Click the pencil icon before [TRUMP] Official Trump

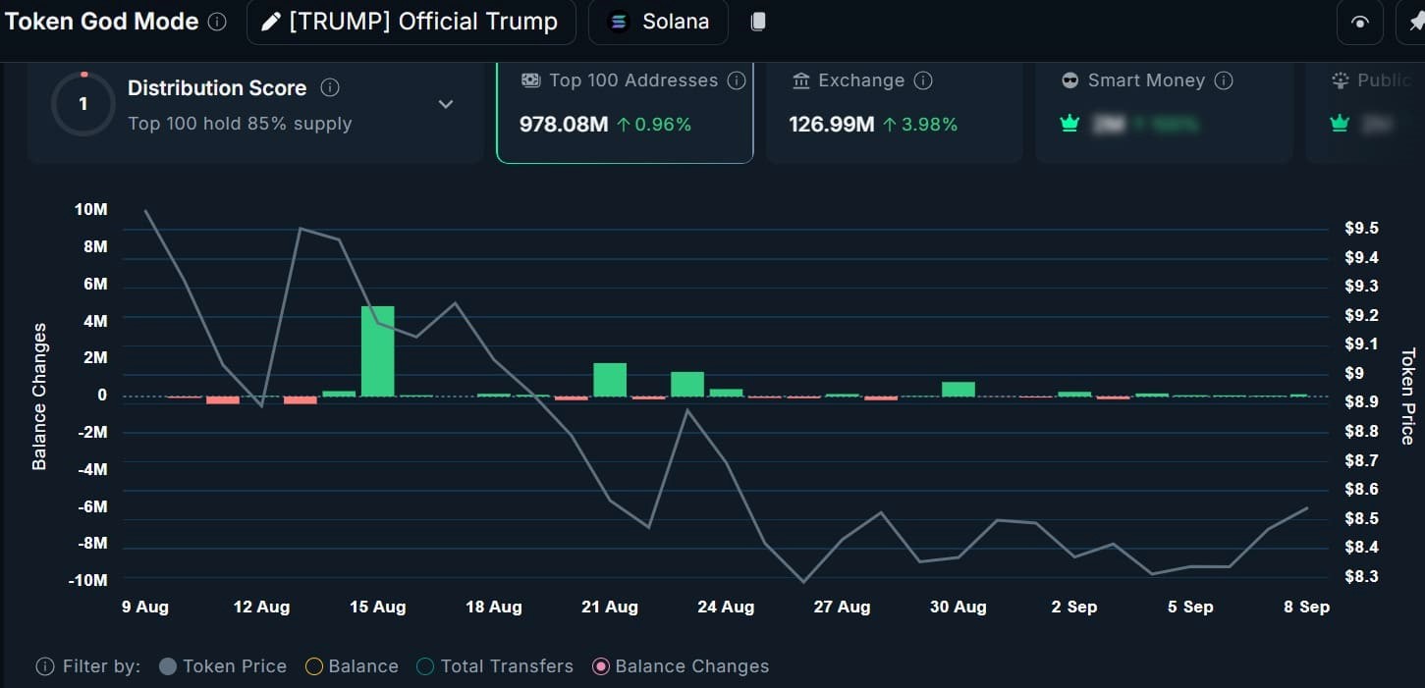tap(270, 22)
